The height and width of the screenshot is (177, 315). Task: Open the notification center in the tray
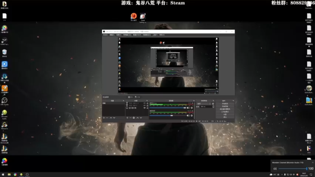(311, 175)
